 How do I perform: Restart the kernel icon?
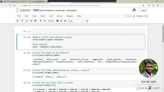61,21
